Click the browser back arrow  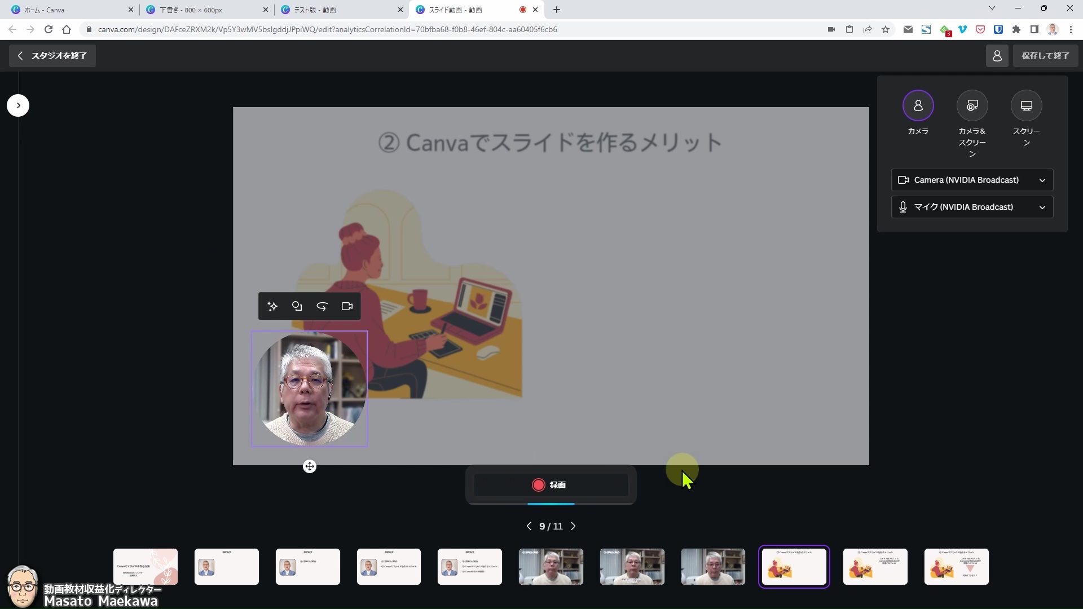pos(12,29)
